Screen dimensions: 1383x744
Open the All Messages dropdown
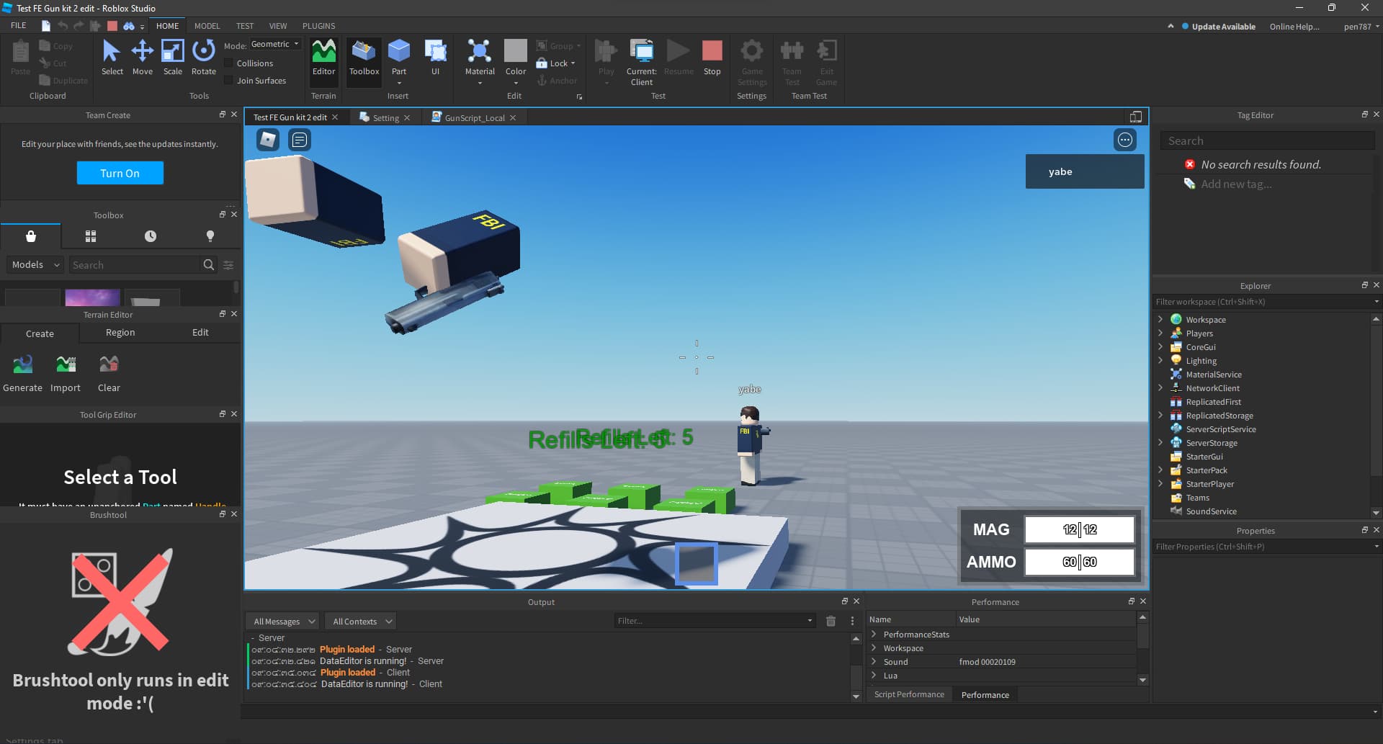[283, 622]
